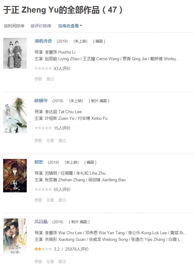Mark 凤囚凰 as 看过
The height and width of the screenshot is (268, 194).
click(x=62, y=261)
